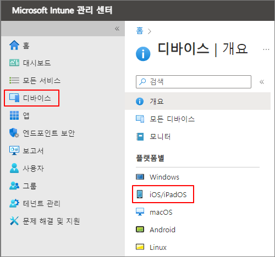Click the dashboard chart icon
This screenshot has height=257, width=275.
coord(14,63)
